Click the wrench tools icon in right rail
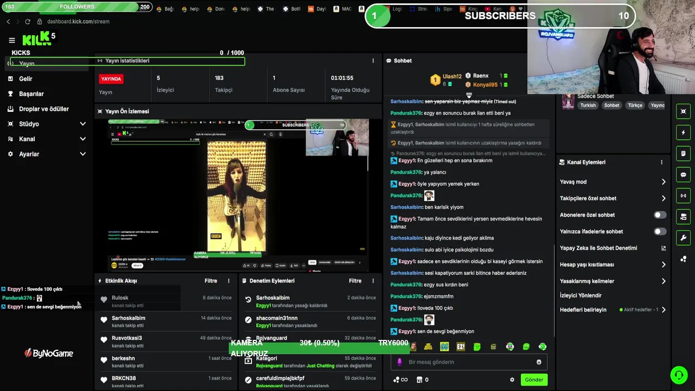The width and height of the screenshot is (695, 391). coord(683,238)
